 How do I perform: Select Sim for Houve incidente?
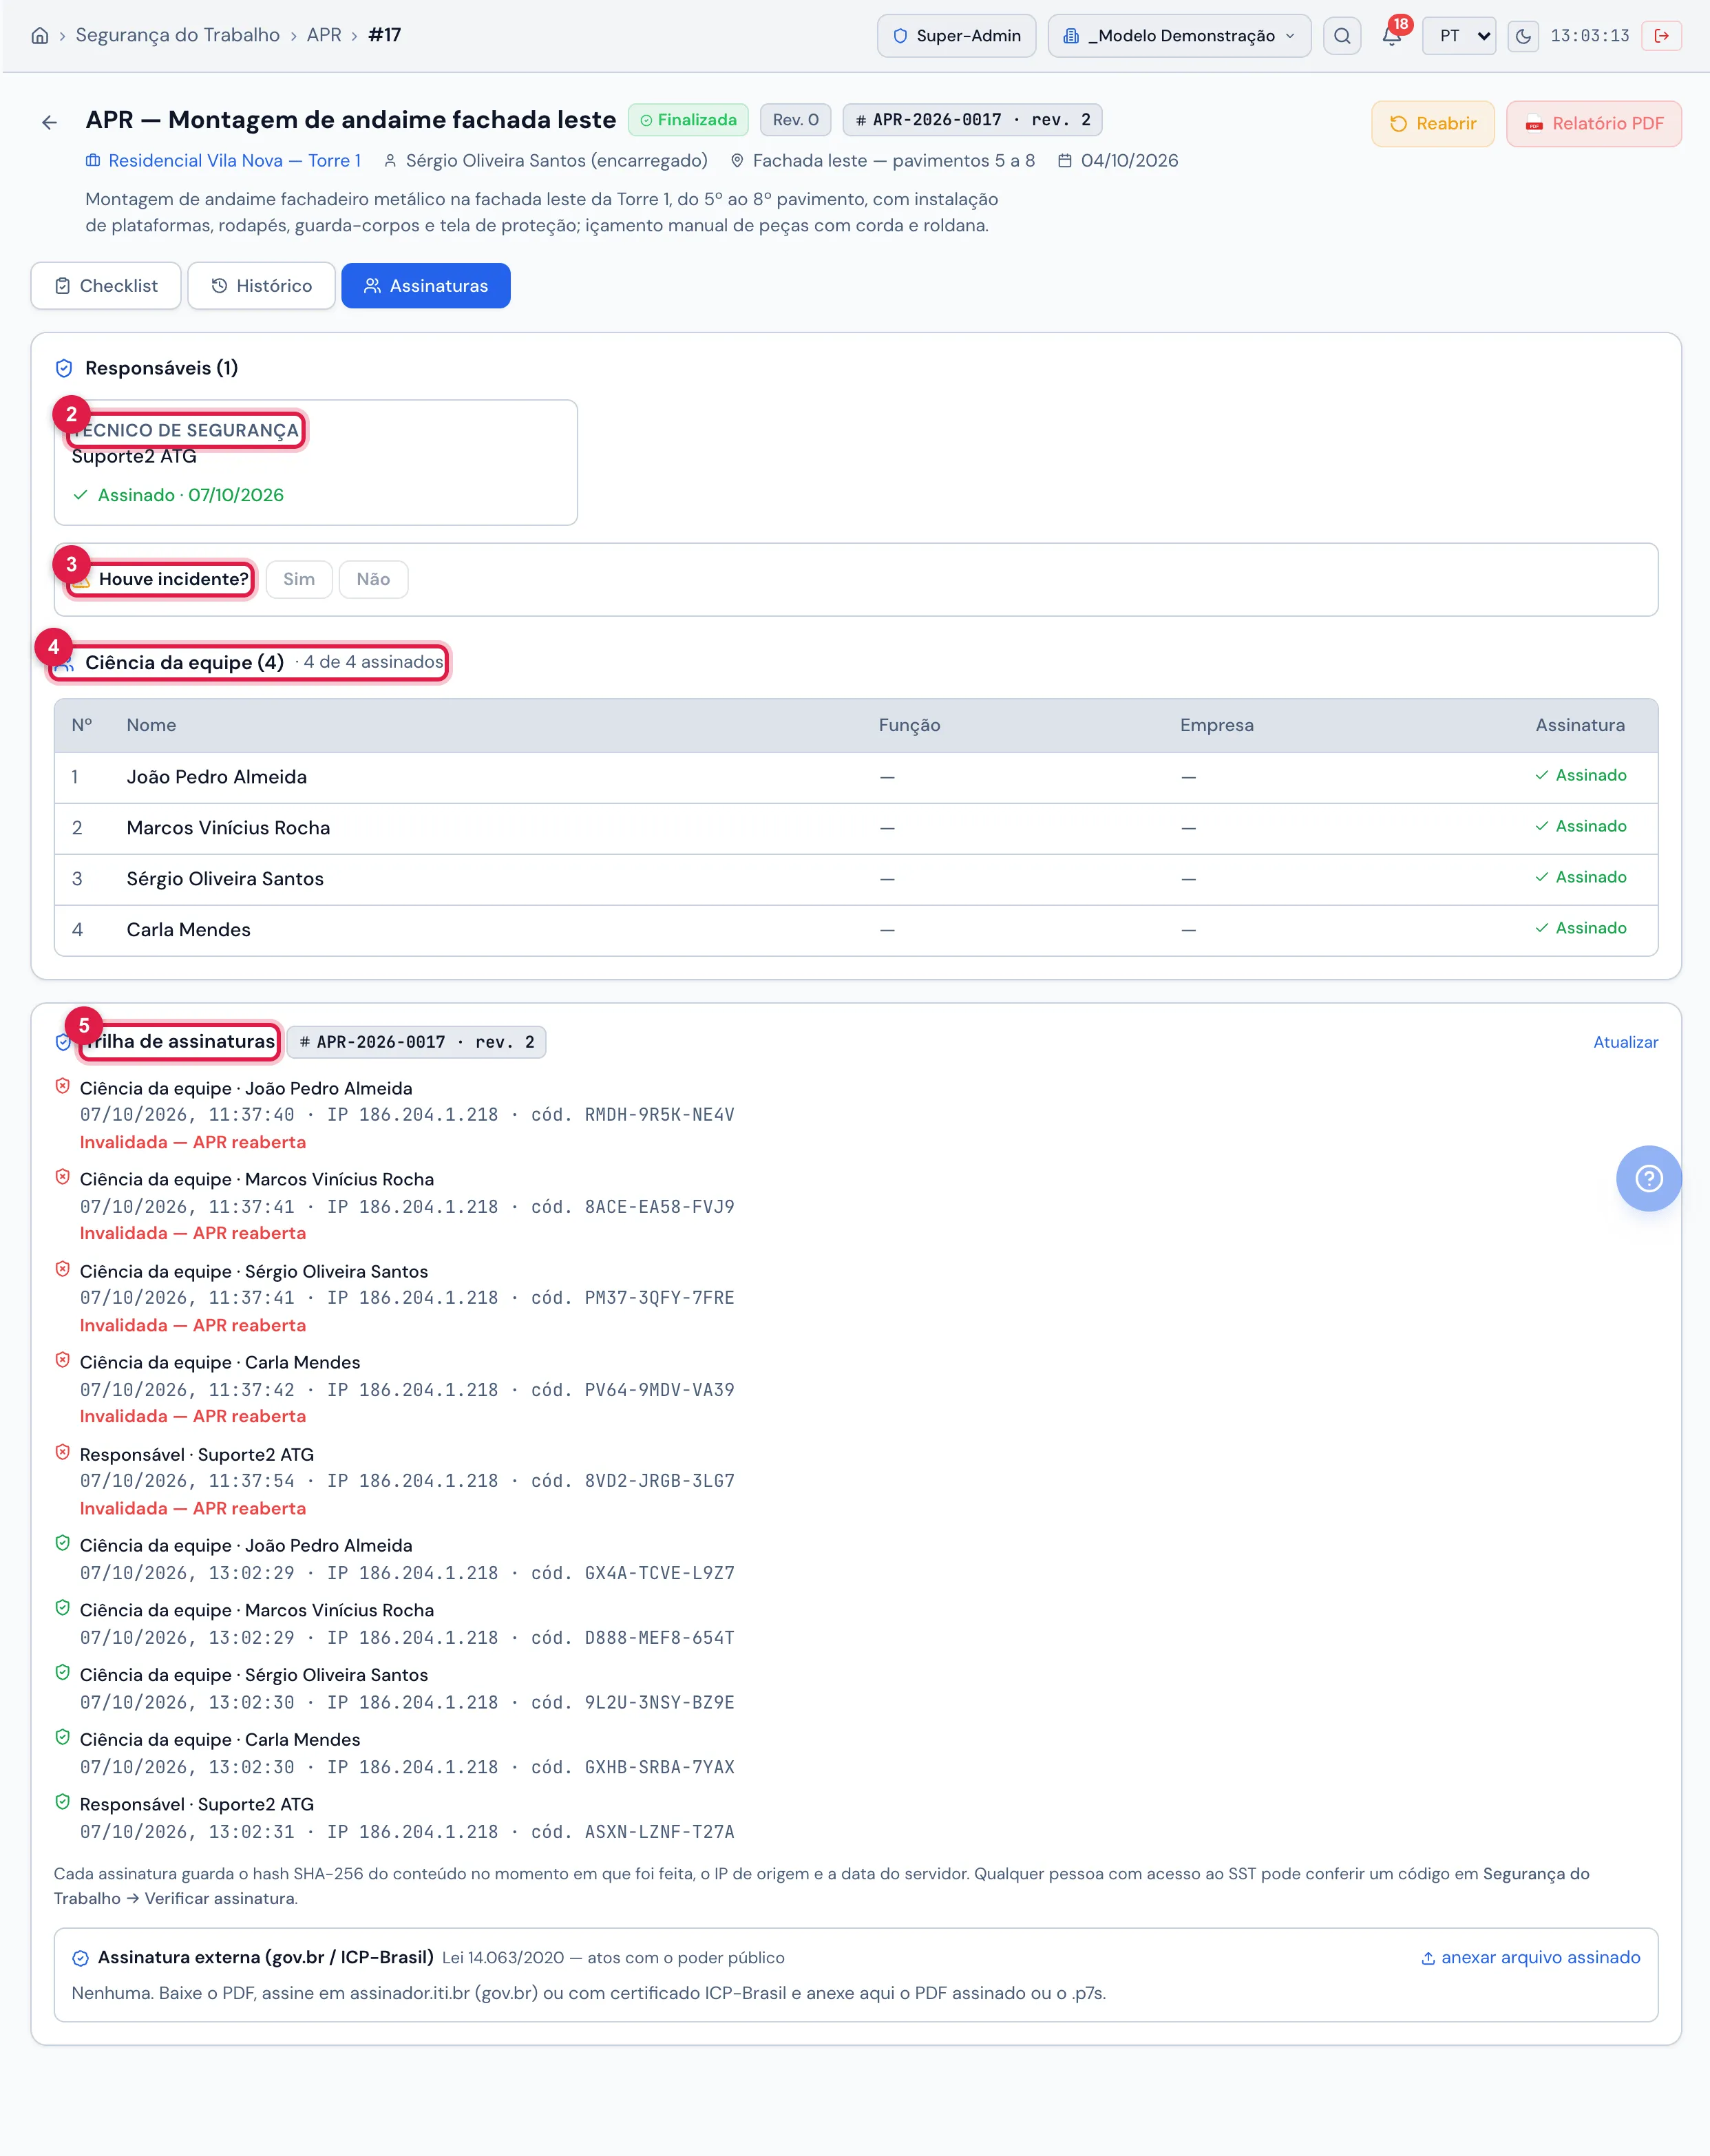coord(299,579)
